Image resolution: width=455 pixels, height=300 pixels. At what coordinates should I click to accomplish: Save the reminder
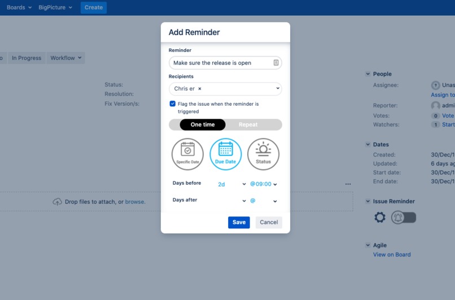coord(239,223)
